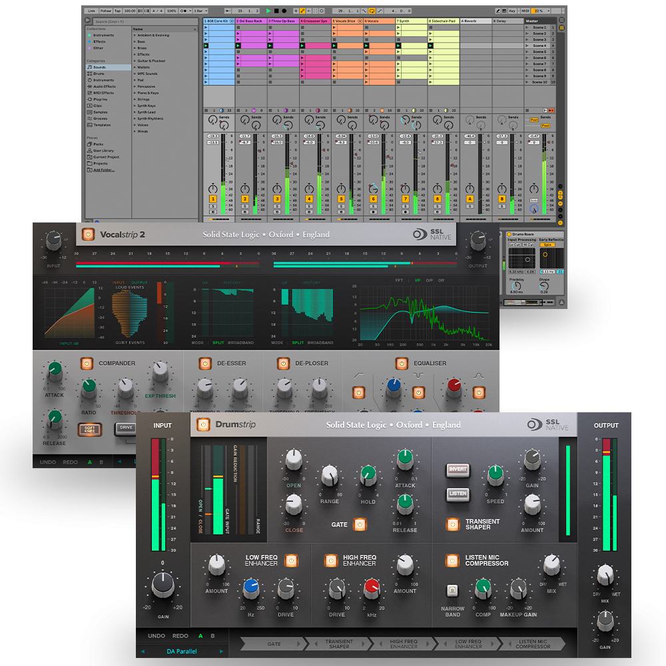Enable the Low Freq Enhancer power button
Screen dimensions: 666x666
292,560
